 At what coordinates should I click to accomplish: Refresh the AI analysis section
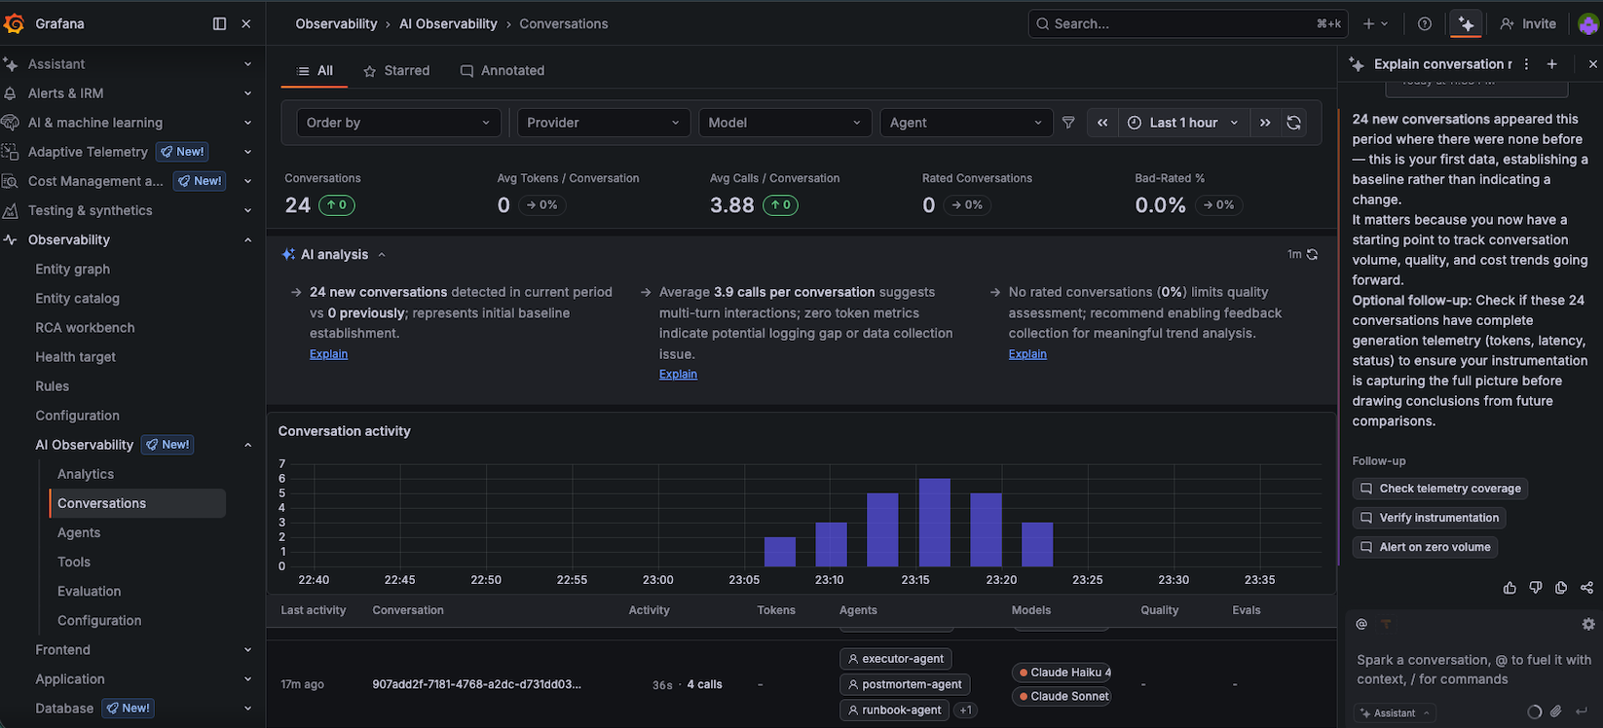1312,254
